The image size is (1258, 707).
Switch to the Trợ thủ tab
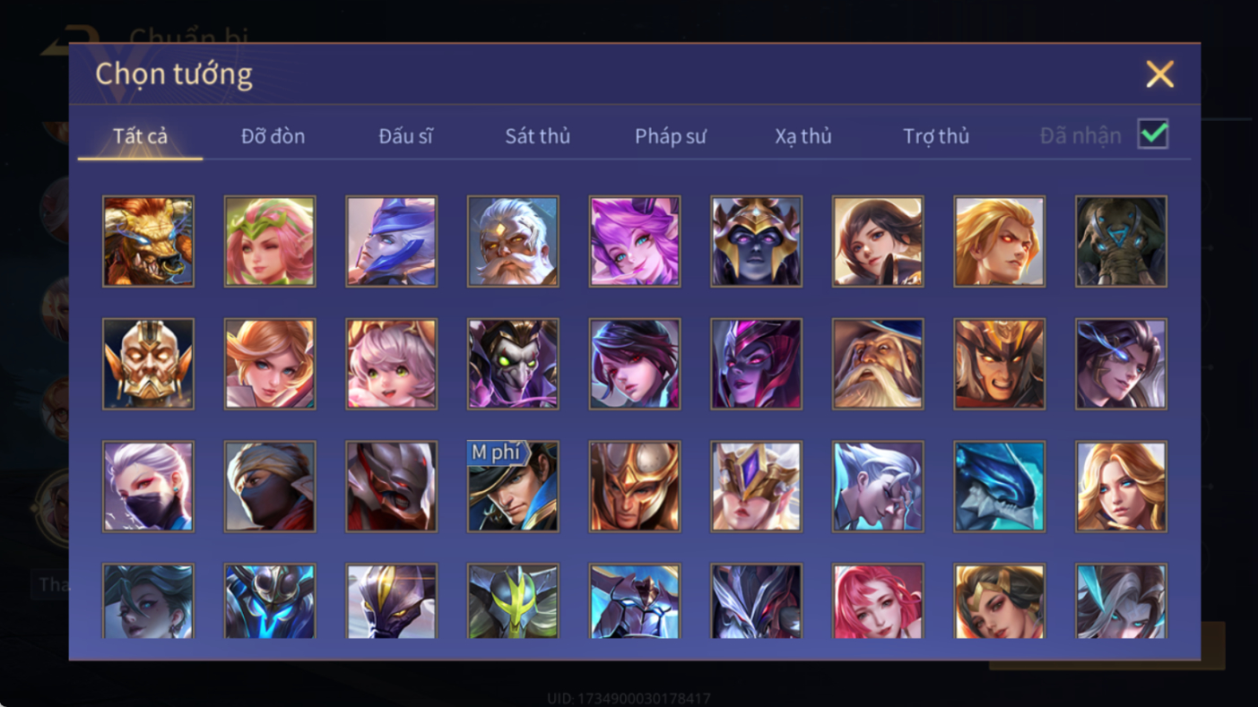[936, 136]
